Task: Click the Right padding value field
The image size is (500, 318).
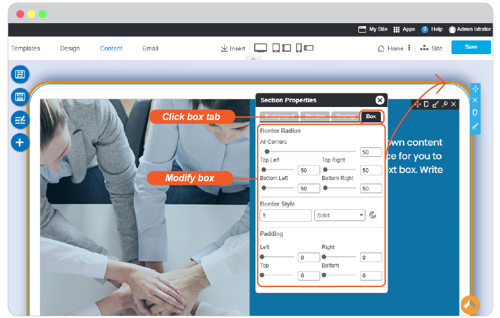Action: (371, 257)
